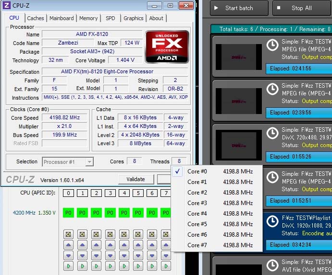Toggle the APIC ID box labeled 5
The image size is (332, 275).
(138, 193)
